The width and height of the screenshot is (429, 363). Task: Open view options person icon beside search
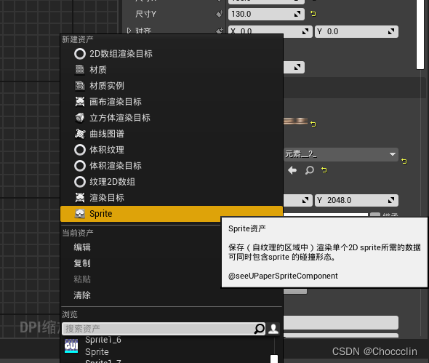coord(273,329)
